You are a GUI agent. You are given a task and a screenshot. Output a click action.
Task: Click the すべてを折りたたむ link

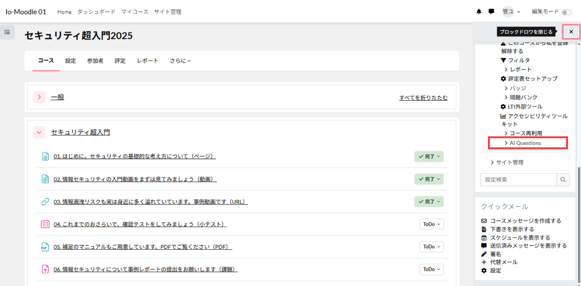coord(423,98)
